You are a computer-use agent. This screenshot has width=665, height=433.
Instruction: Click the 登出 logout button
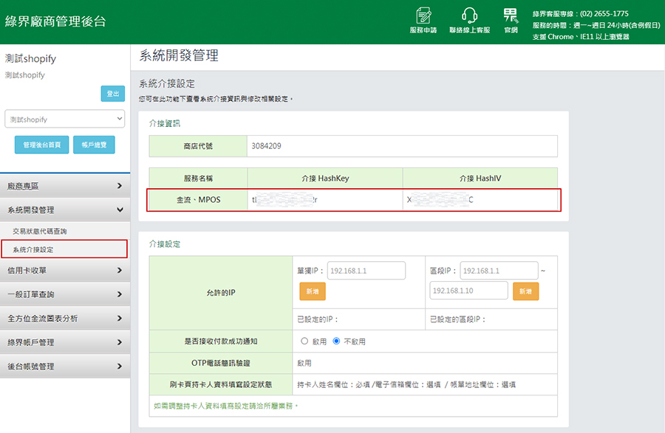112,94
